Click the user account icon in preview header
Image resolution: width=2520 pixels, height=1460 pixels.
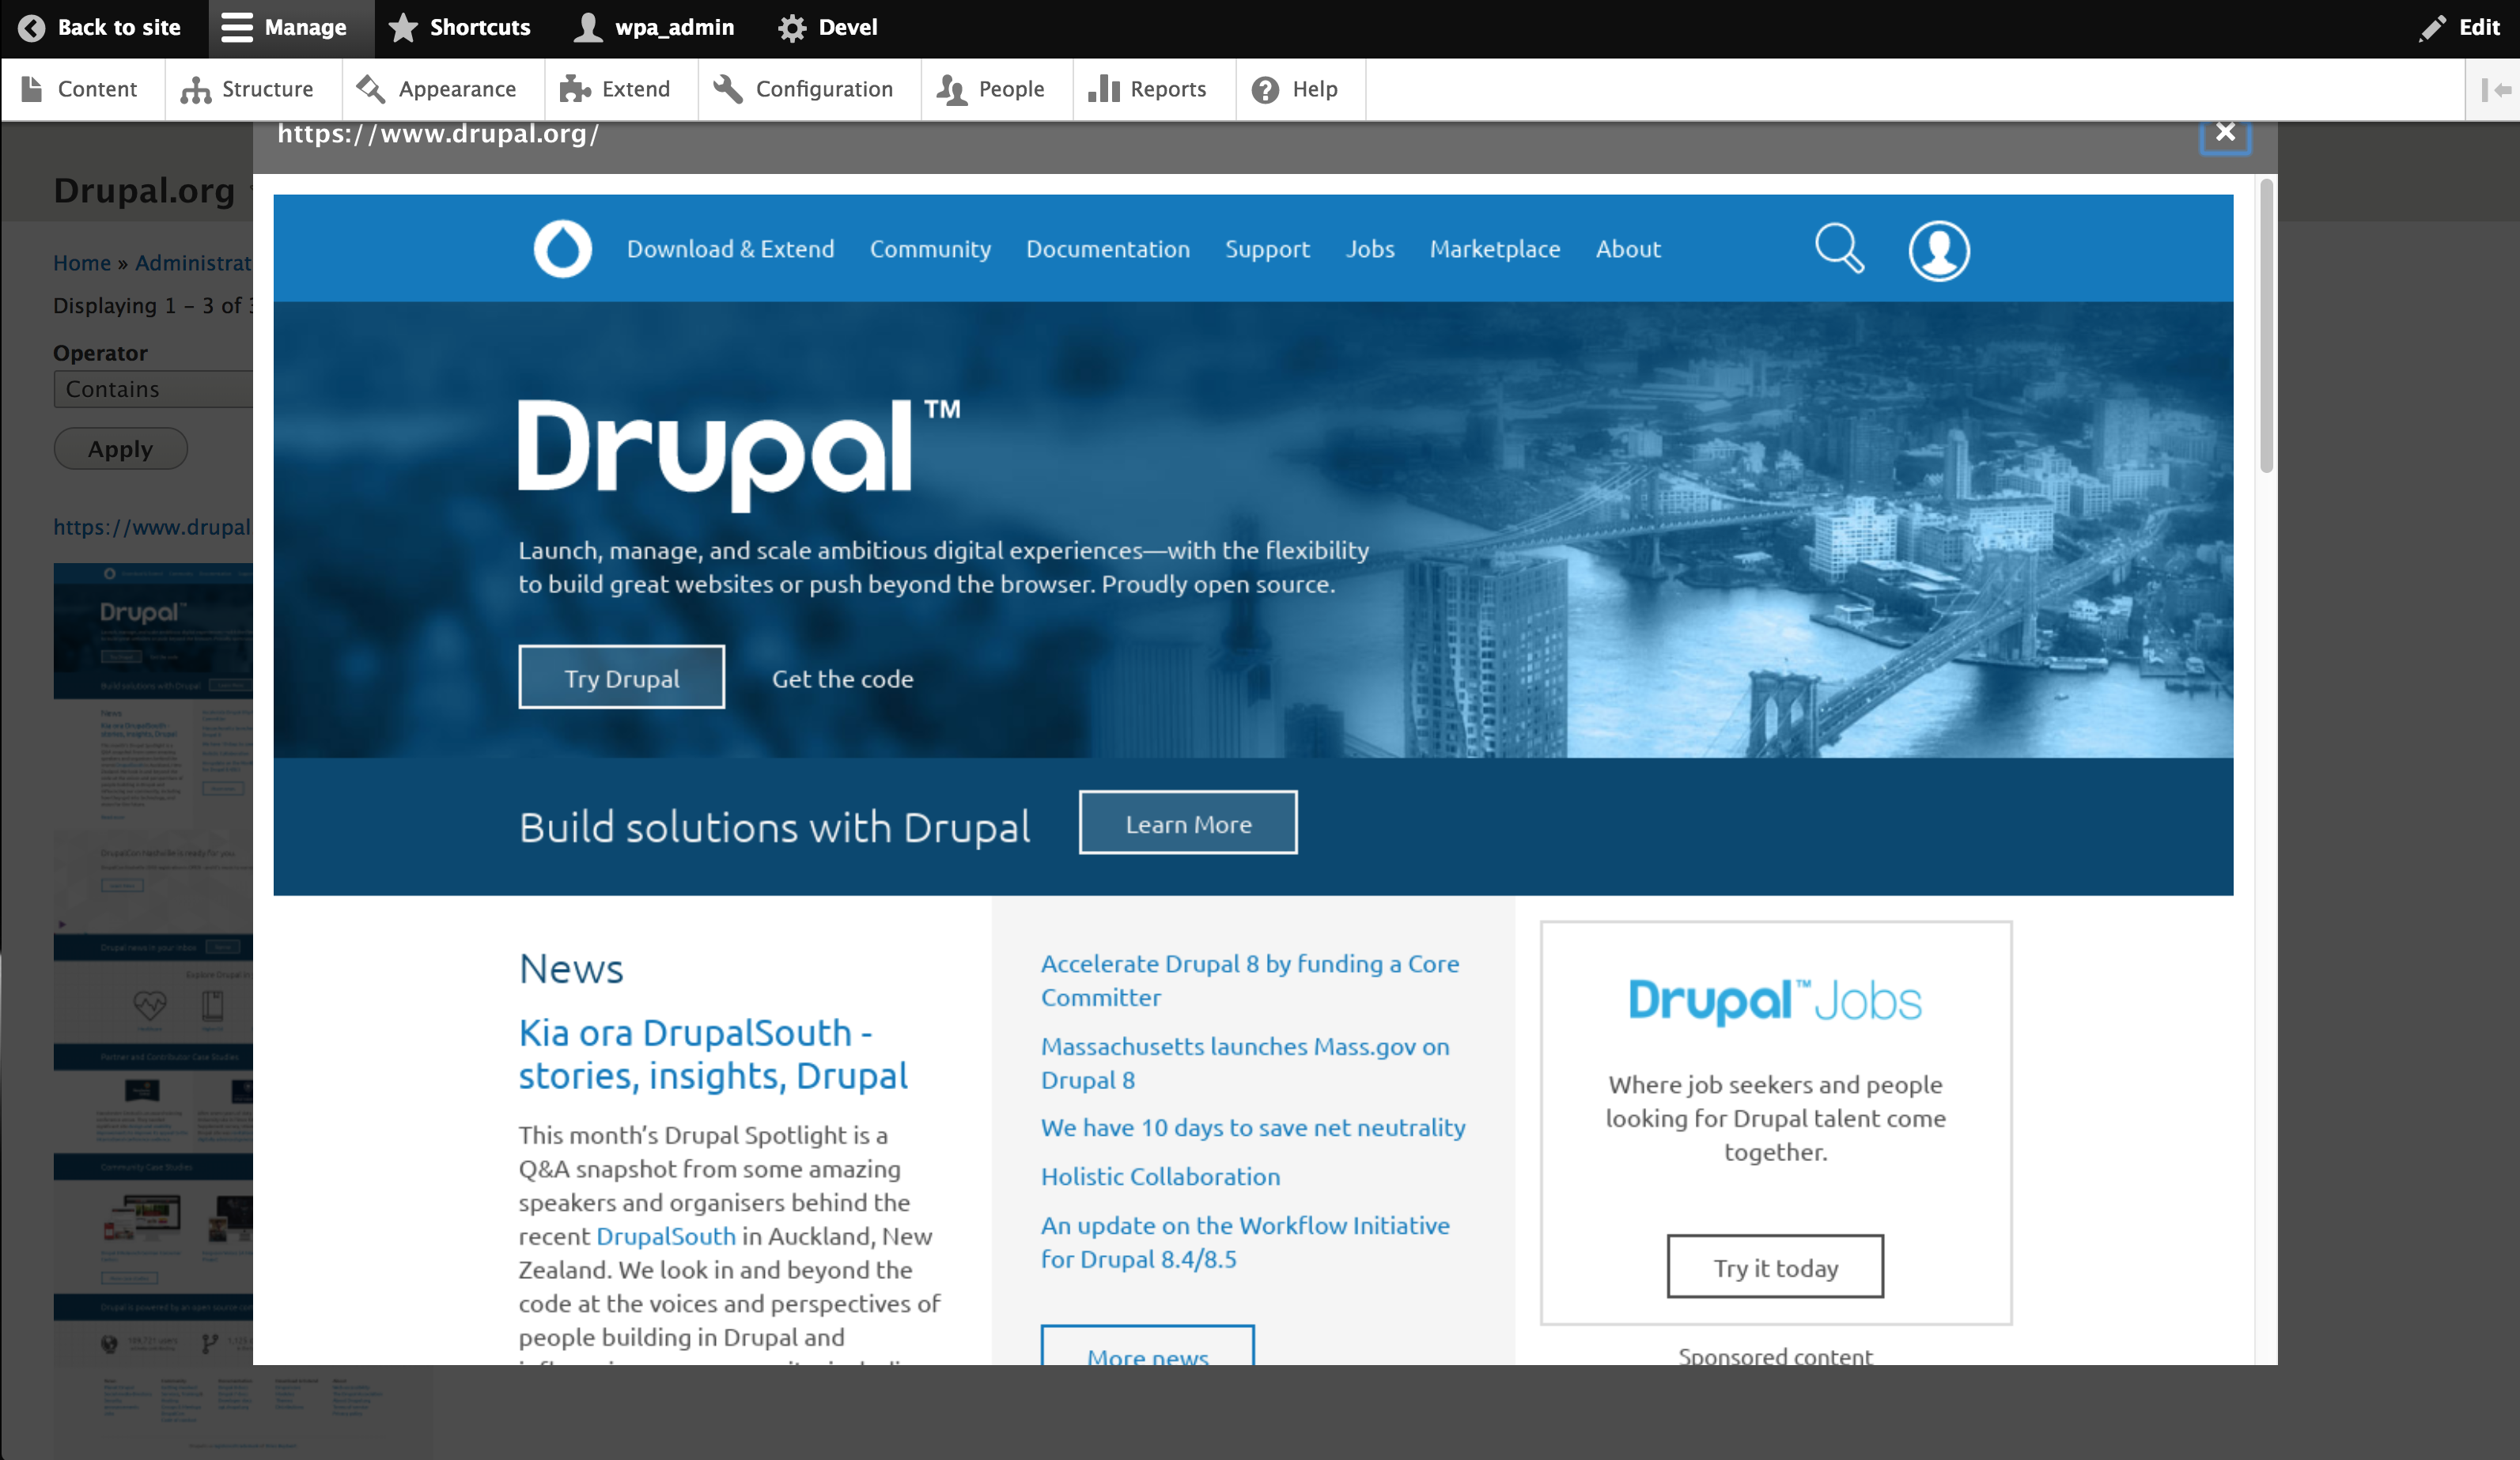(x=1938, y=250)
